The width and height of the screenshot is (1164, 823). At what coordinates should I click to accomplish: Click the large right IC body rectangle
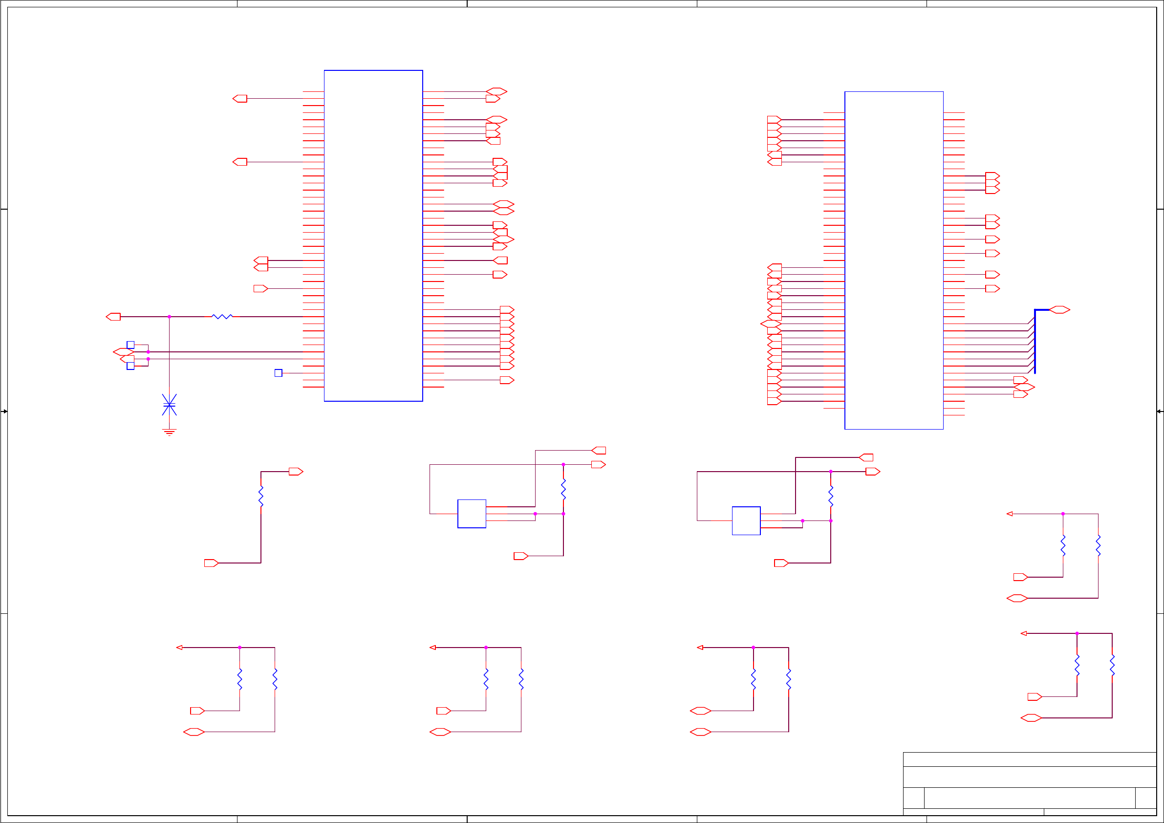[x=893, y=260]
